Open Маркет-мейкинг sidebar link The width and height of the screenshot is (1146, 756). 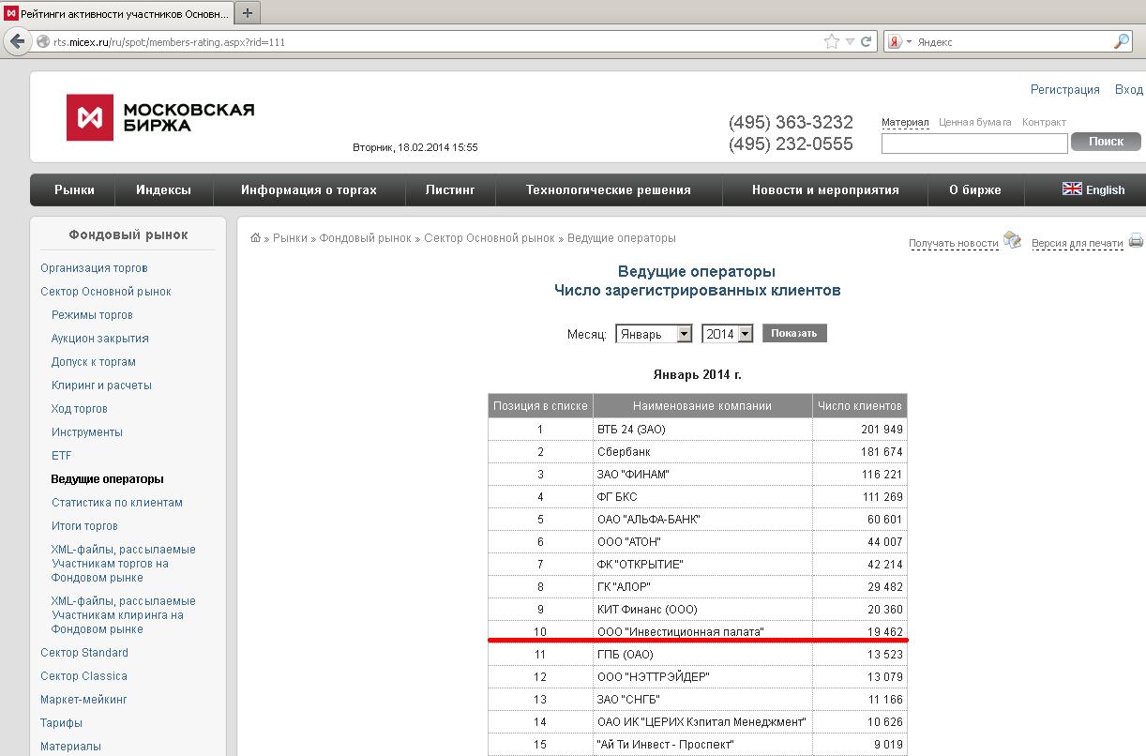pos(83,700)
